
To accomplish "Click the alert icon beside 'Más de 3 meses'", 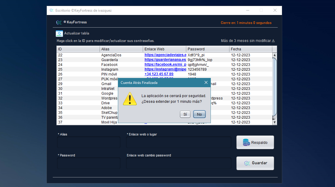I will (x=273, y=41).
